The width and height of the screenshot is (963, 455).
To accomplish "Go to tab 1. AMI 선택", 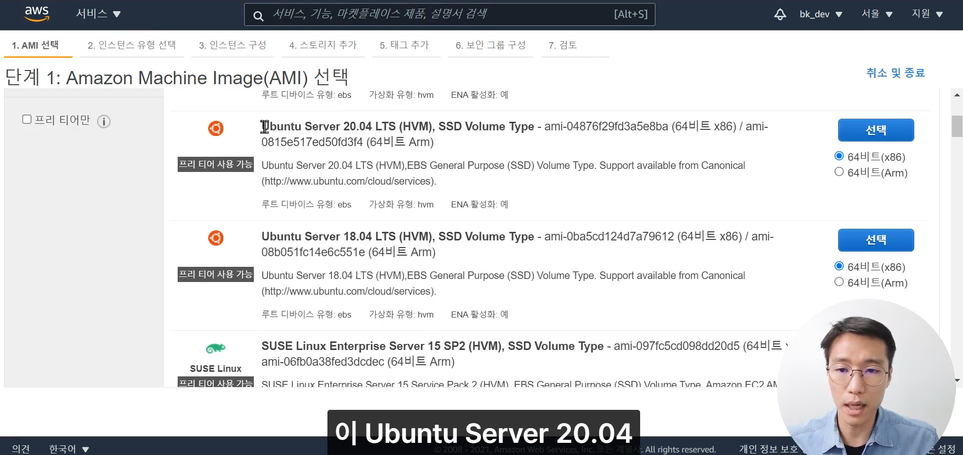I will click(36, 45).
